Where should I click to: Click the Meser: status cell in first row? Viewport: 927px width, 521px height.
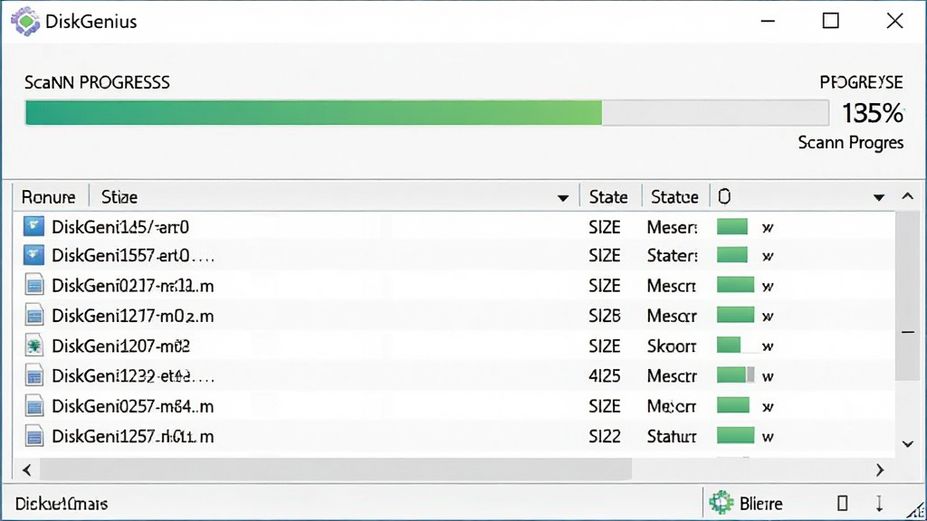tap(673, 227)
